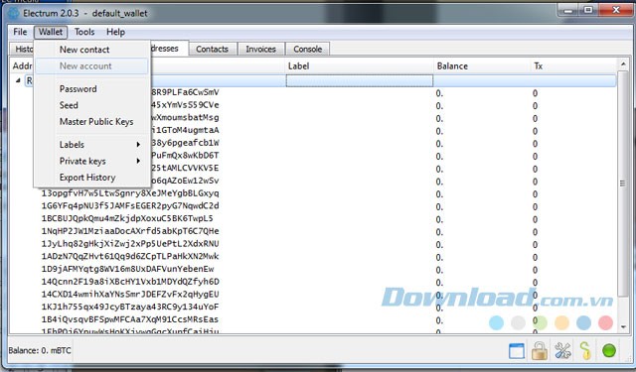Click the address row ending in i1GToM4ugmtaA
The height and width of the screenshot is (372, 636).
point(185,130)
